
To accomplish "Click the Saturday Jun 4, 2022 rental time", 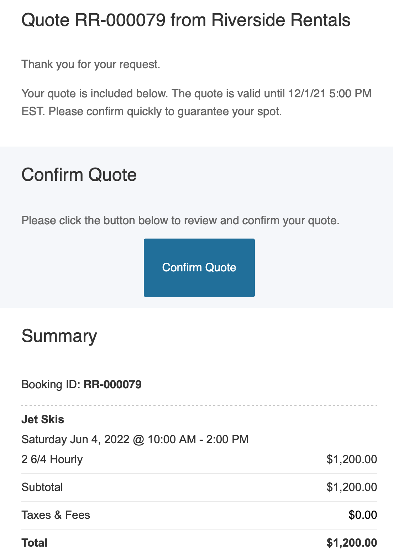I will pyautogui.click(x=135, y=439).
